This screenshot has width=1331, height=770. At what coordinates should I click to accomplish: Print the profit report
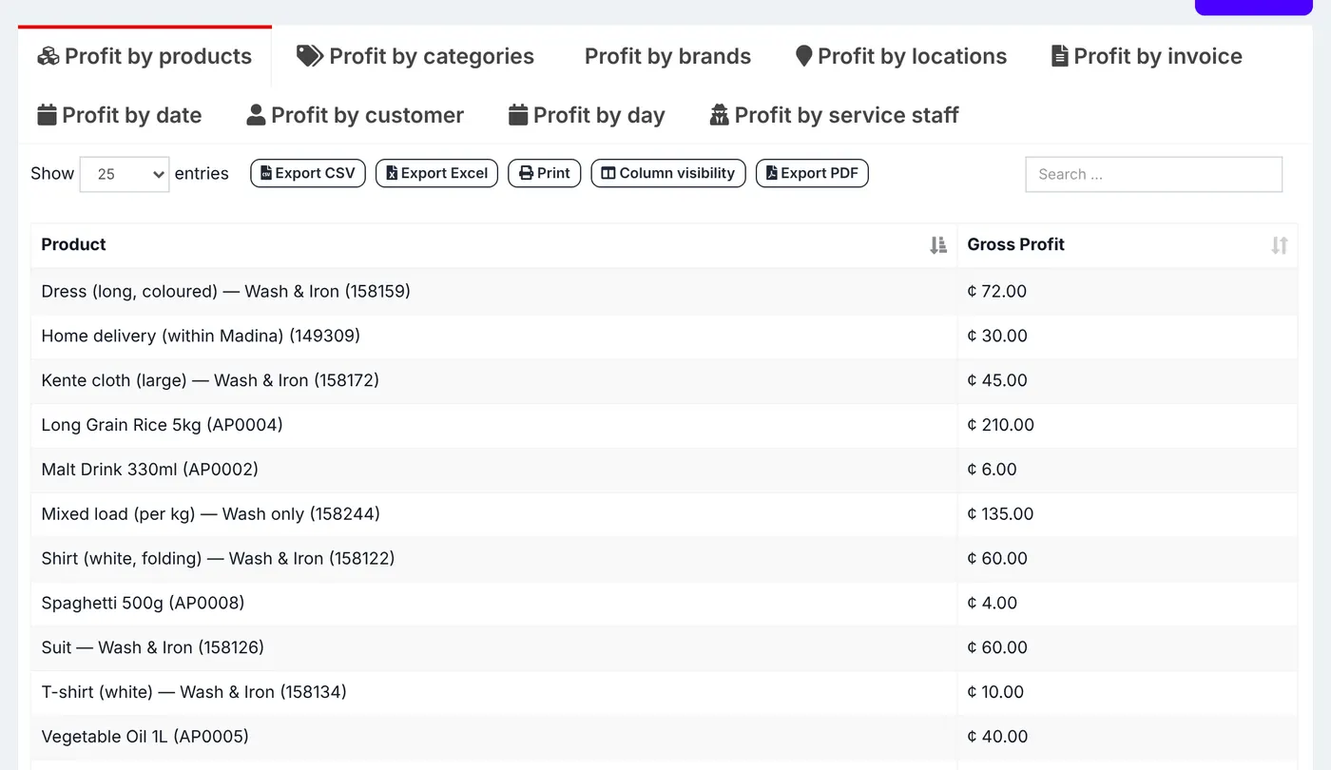click(x=545, y=173)
